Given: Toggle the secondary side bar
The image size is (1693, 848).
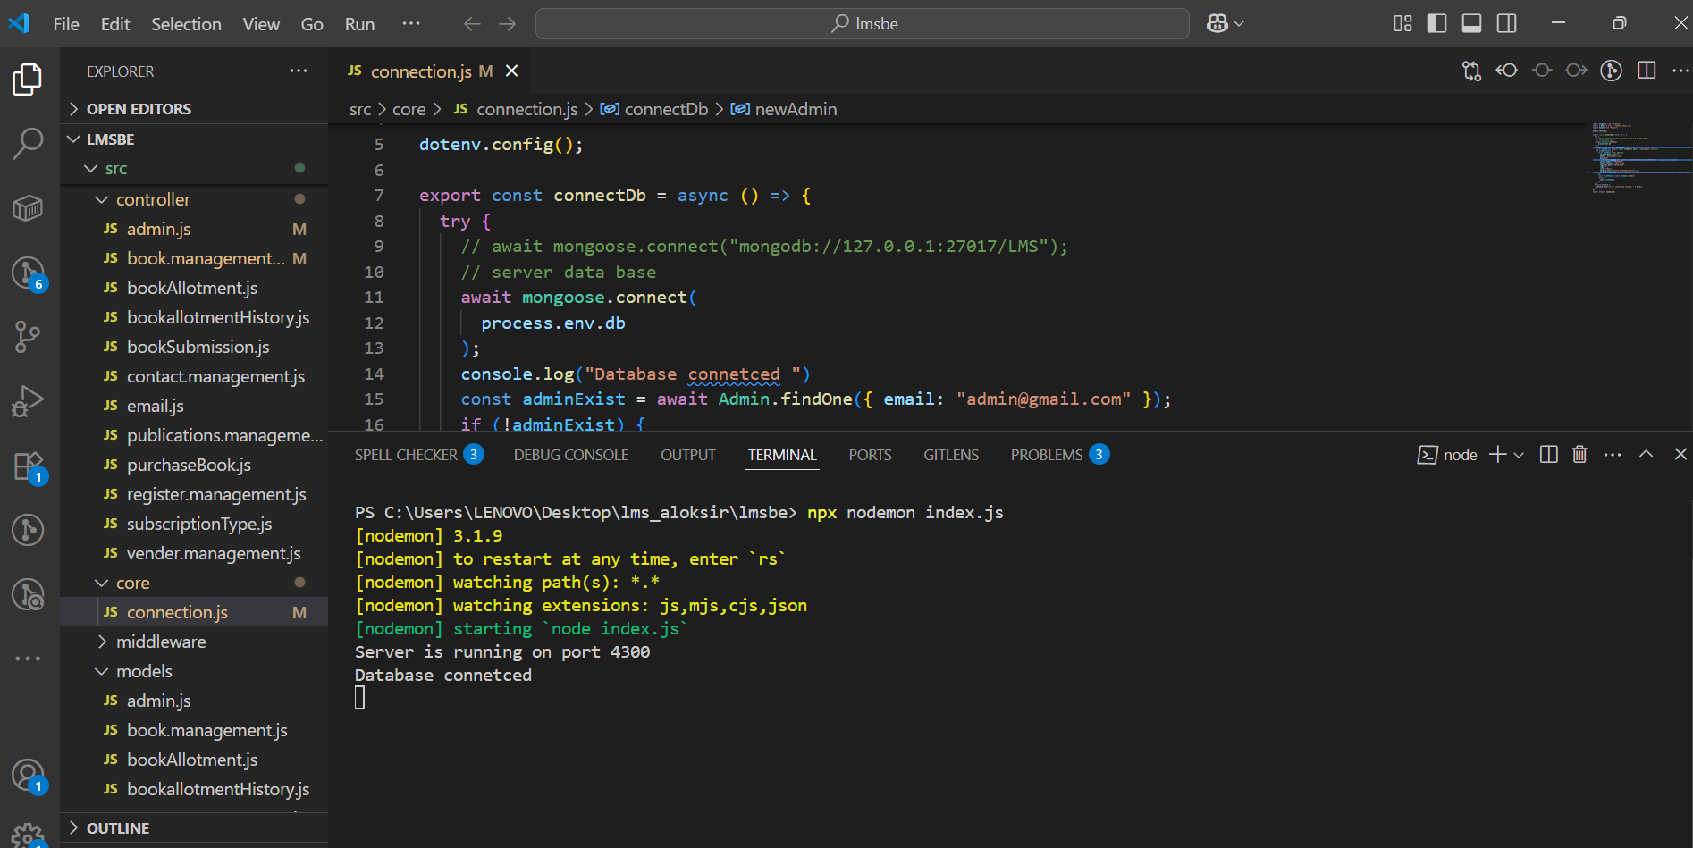Looking at the screenshot, I should [1506, 23].
